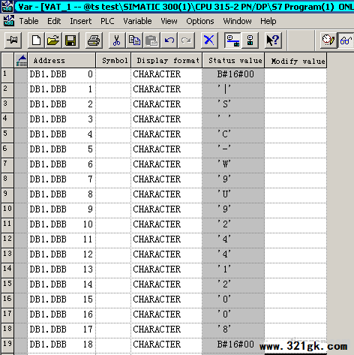Screen dimensions: 354x355
Task: Open the Variable menu
Action: [137, 21]
